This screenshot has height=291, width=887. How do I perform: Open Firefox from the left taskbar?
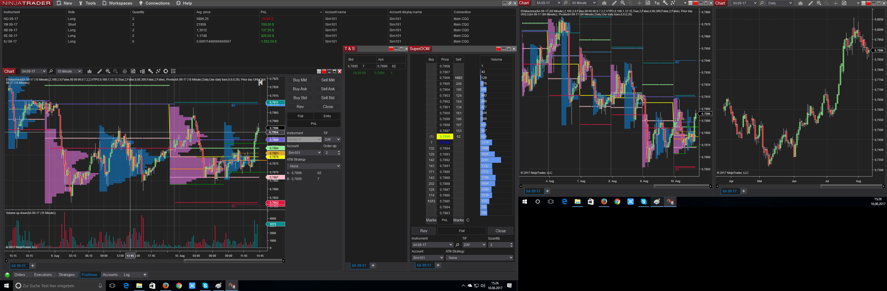(x=166, y=286)
